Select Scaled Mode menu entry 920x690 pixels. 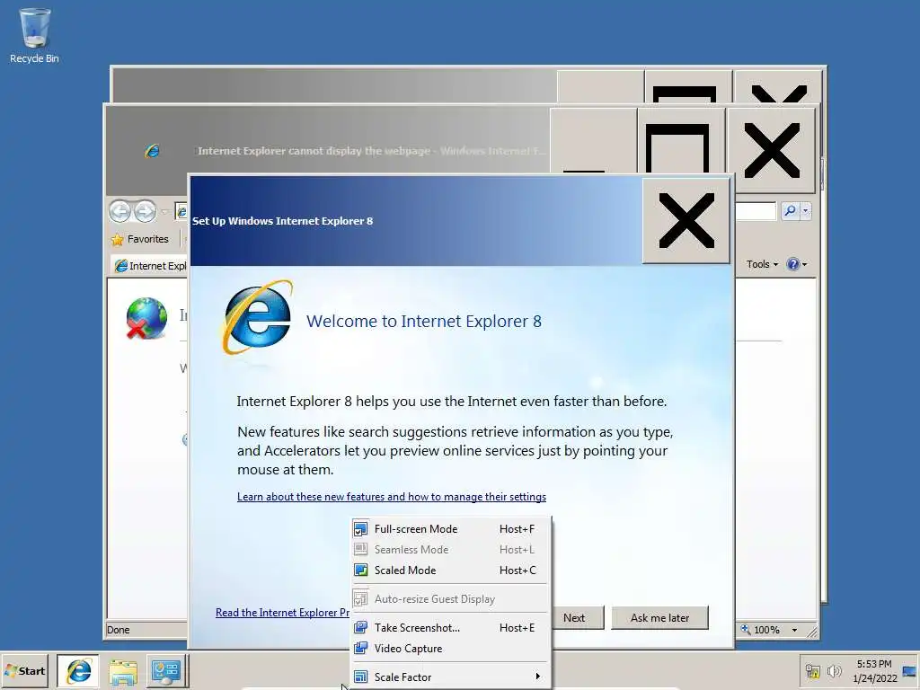click(450, 570)
